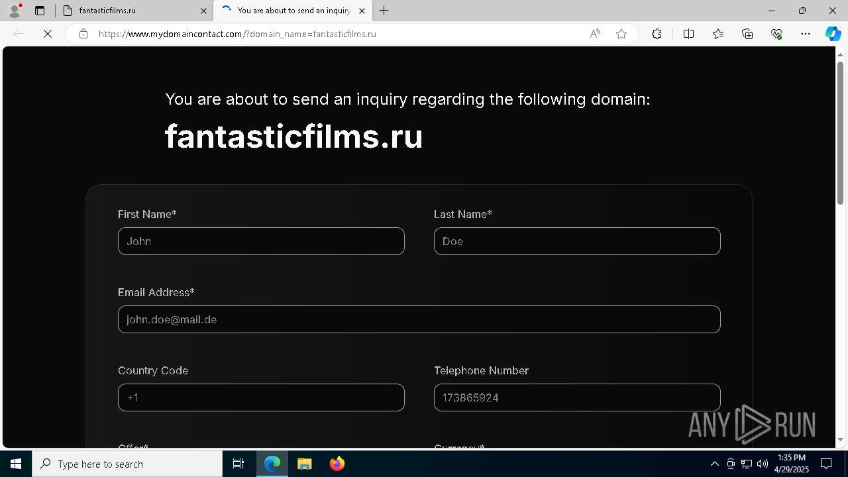The image size is (848, 477).
Task: Open File Explorer from the taskbar
Action: click(305, 464)
